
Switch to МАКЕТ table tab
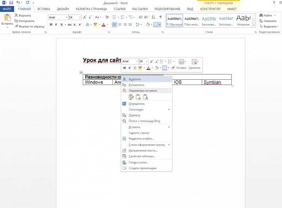click(x=232, y=9)
